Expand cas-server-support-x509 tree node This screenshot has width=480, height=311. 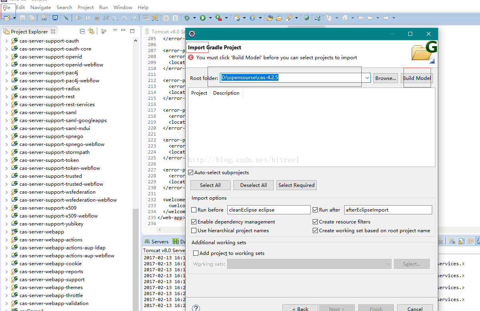[6, 208]
